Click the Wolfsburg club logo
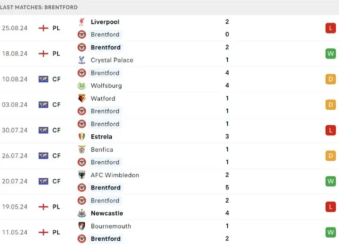The height and width of the screenshot is (244, 339). (82, 85)
